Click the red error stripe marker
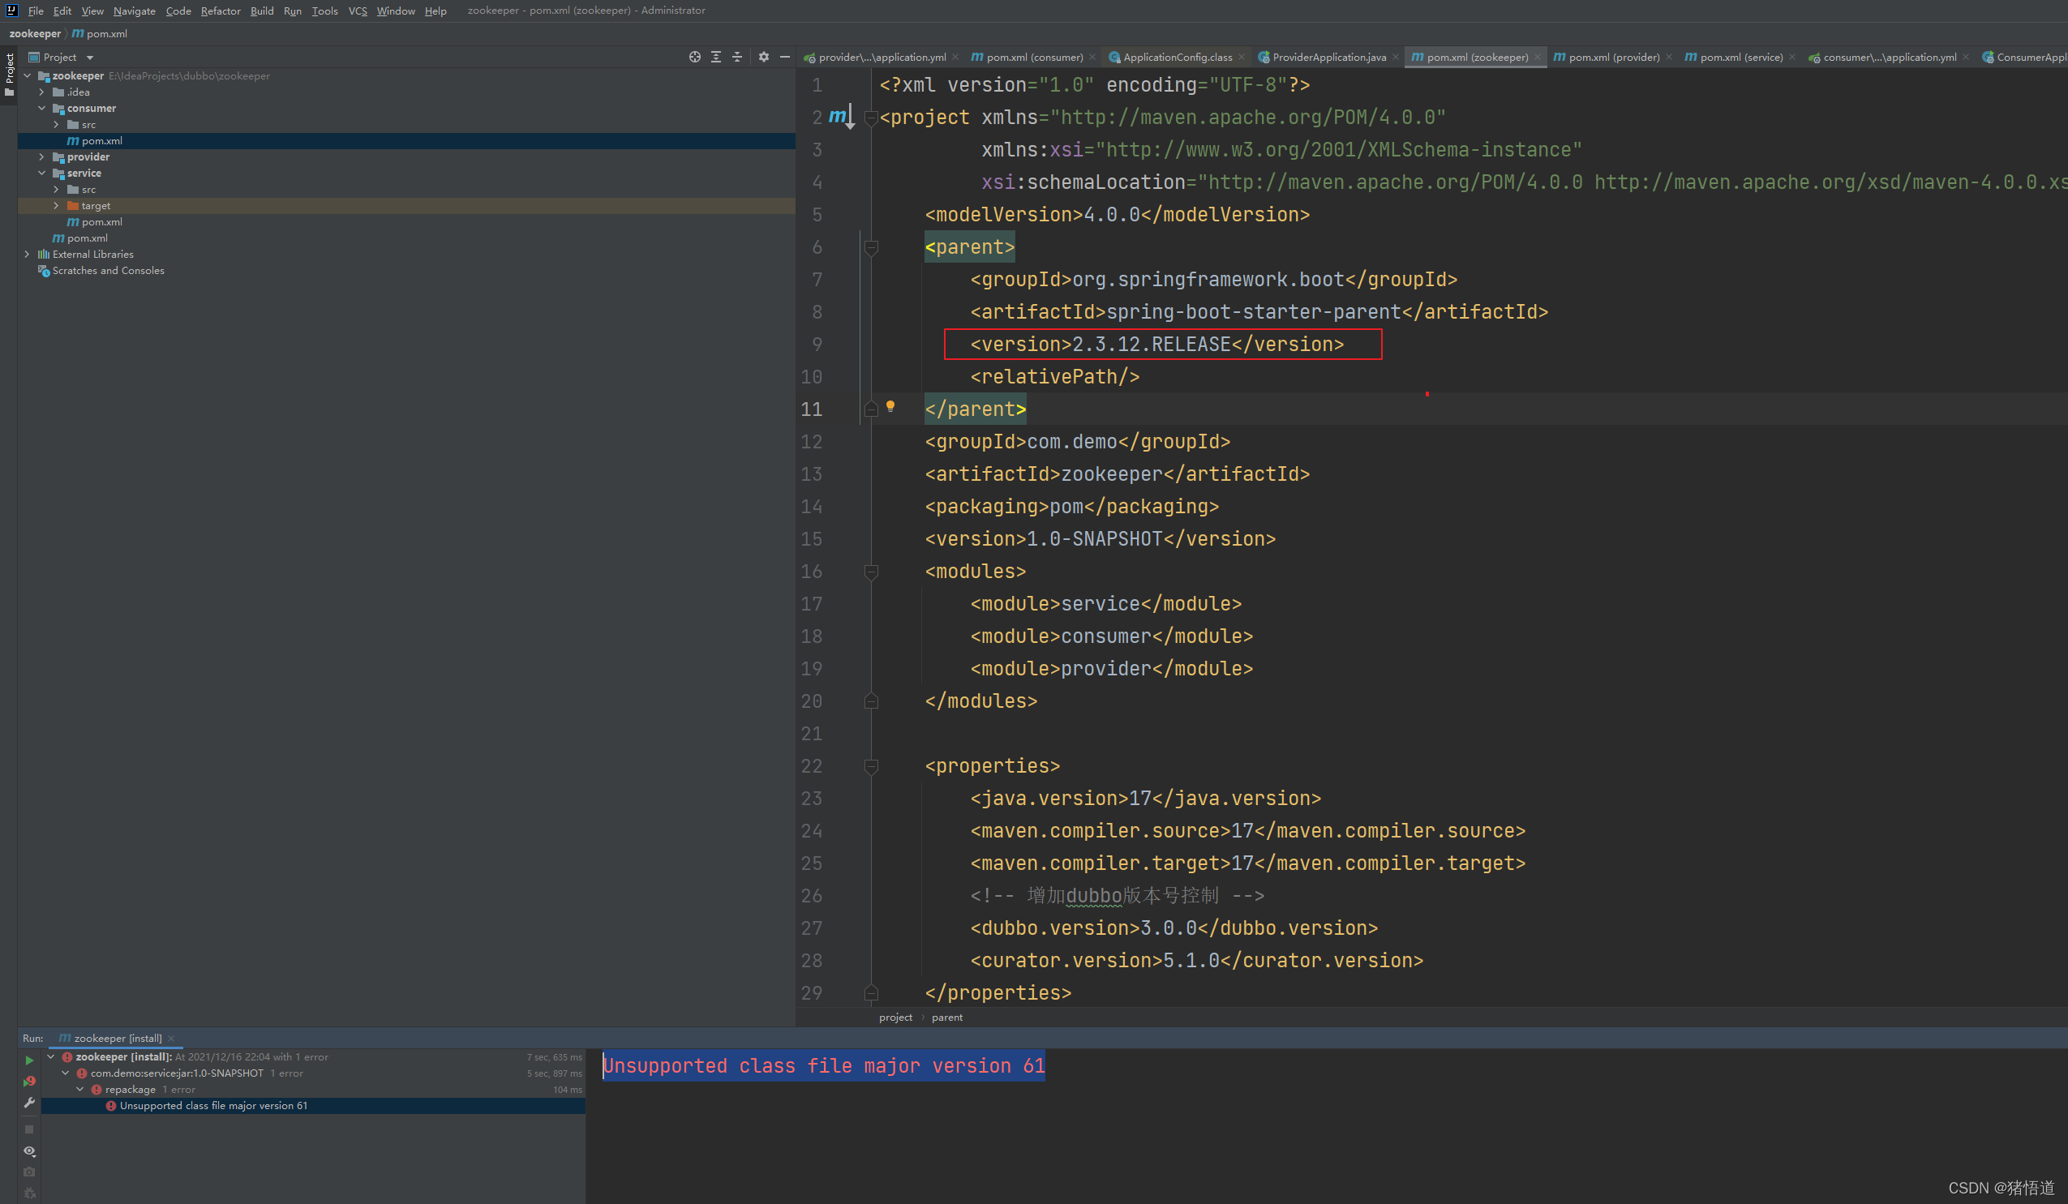 pos(1427,394)
